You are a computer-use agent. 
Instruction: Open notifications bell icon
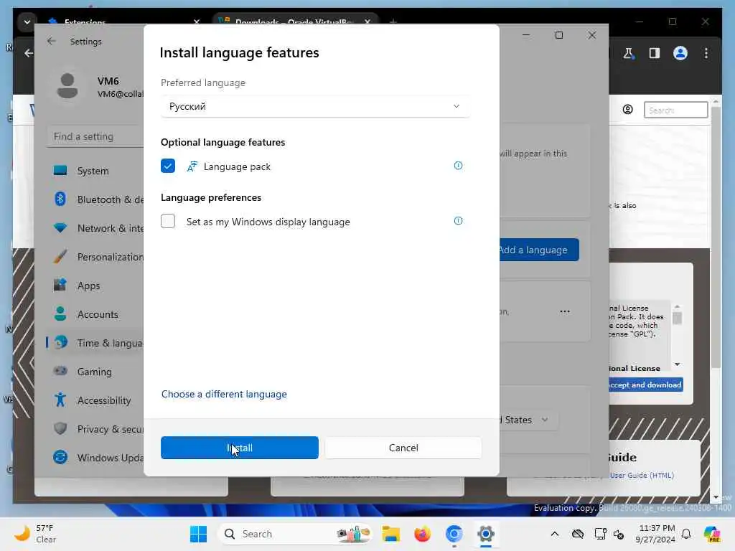(x=686, y=534)
